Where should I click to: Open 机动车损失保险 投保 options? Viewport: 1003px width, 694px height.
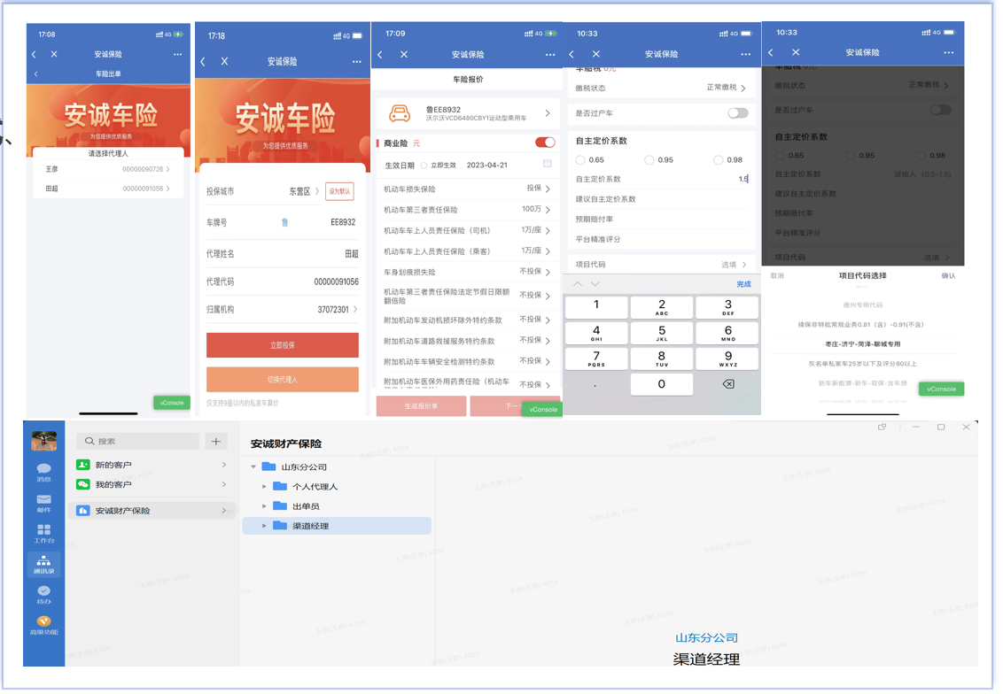(x=467, y=189)
